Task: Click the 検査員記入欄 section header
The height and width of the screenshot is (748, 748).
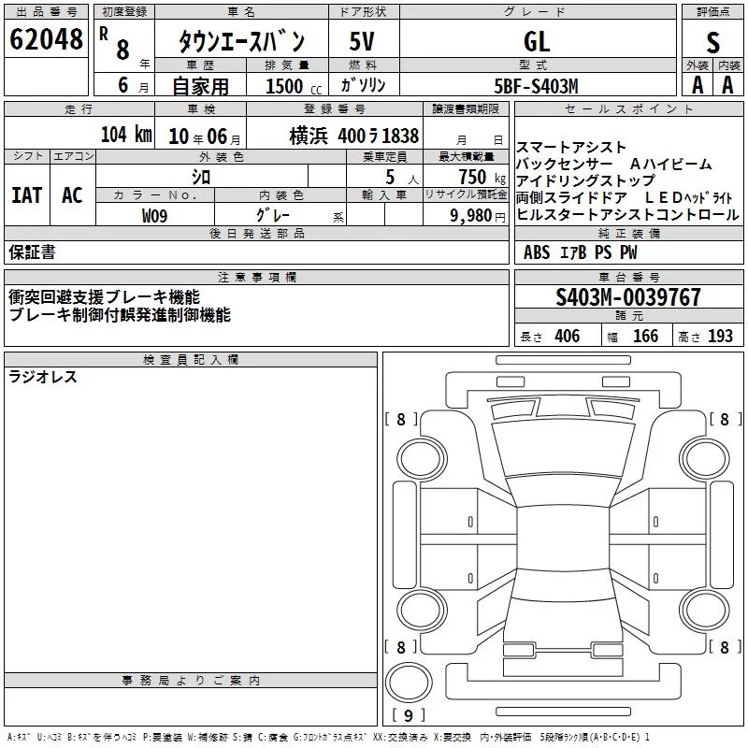Action: click(x=191, y=360)
